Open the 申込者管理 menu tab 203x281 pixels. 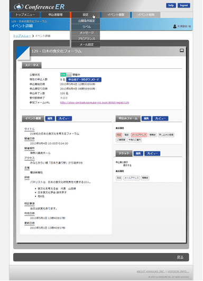[x=56, y=15]
